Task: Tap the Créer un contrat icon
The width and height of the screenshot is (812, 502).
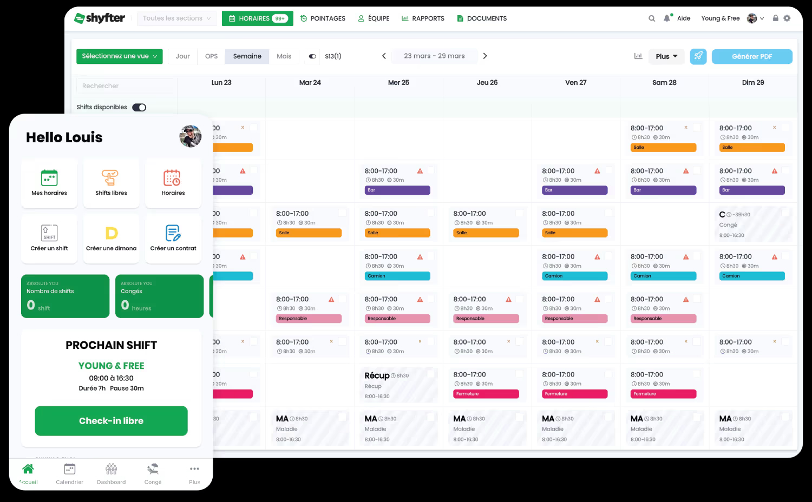Action: coord(173,233)
